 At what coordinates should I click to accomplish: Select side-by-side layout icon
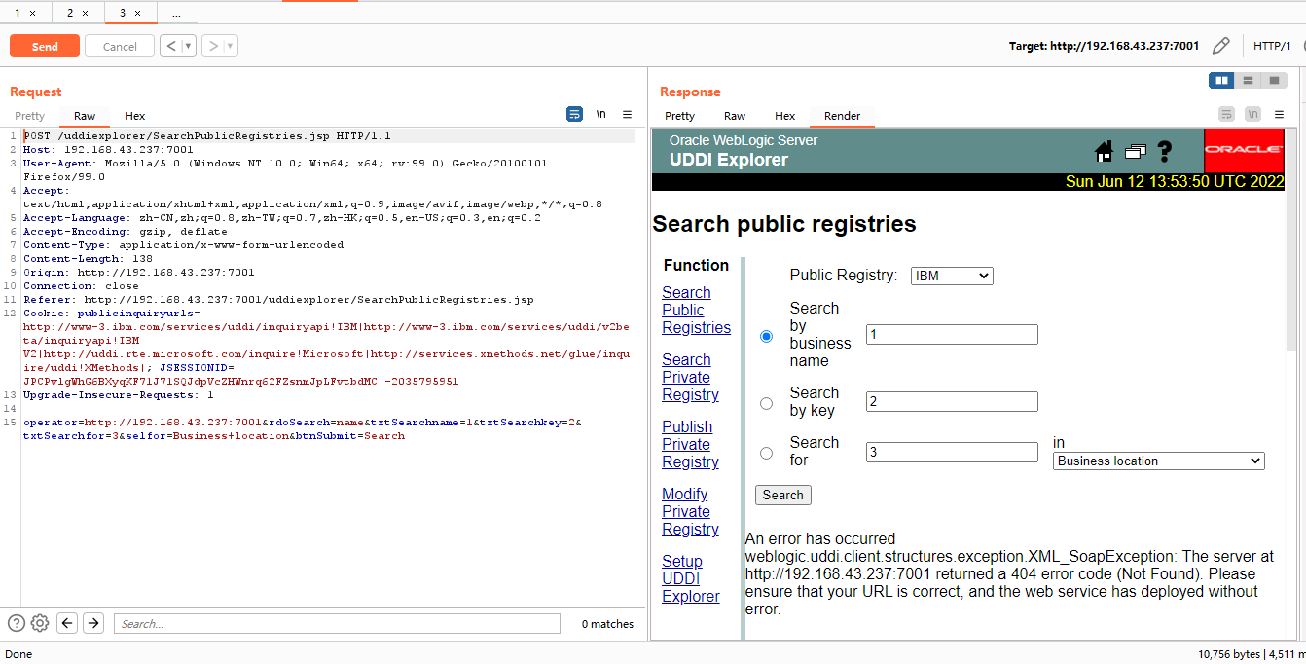click(x=1221, y=80)
